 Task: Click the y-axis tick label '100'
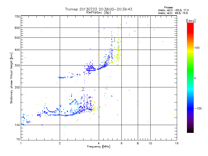17,125
